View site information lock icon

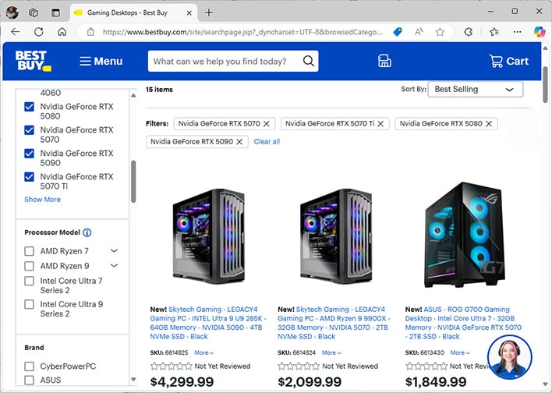(x=90, y=32)
